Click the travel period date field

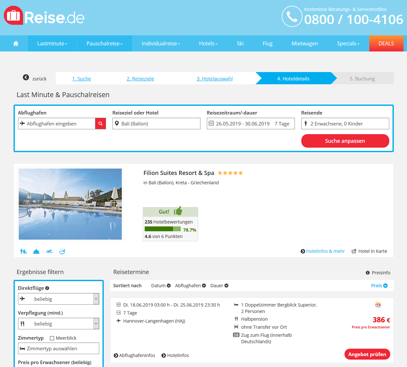251,124
